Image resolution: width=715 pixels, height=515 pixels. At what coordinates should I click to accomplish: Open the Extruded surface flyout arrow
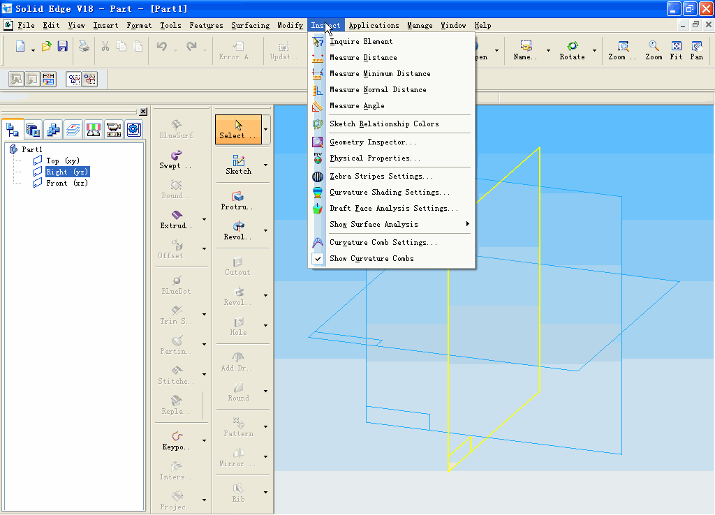point(205,220)
